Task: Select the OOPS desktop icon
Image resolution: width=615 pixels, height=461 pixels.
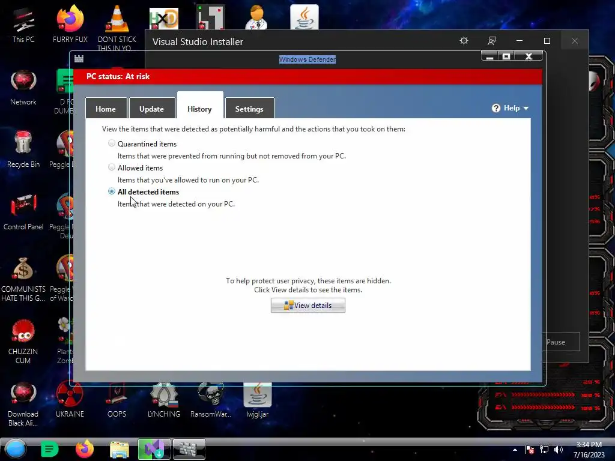Action: coord(117,400)
